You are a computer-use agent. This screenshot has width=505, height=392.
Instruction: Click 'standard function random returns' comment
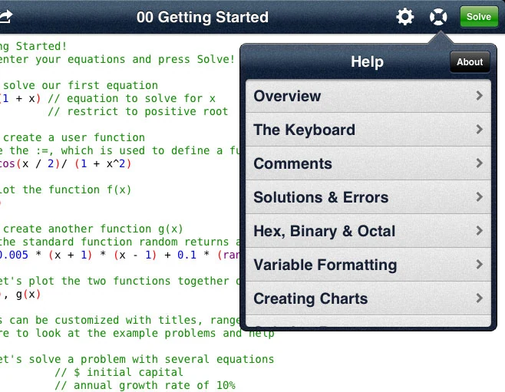(x=126, y=242)
